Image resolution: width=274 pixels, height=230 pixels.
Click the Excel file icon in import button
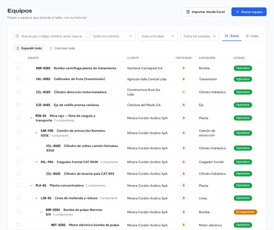click(188, 12)
